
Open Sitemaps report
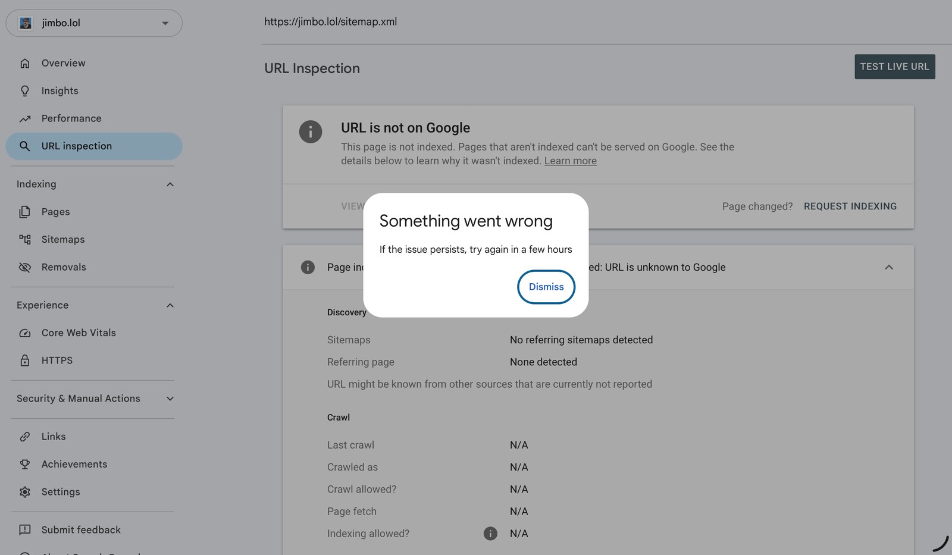coord(94,240)
